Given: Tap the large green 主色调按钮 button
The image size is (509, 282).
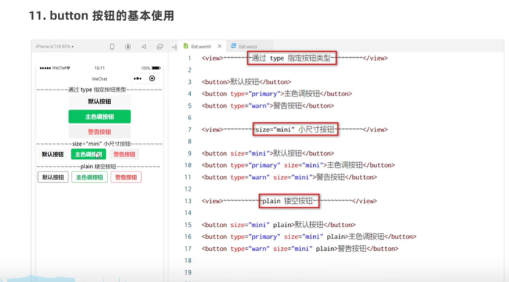Looking at the screenshot, I should pos(99,117).
